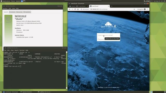Click the ownCloud X logo
The width and height of the screenshot is (166, 93).
click(108, 25)
